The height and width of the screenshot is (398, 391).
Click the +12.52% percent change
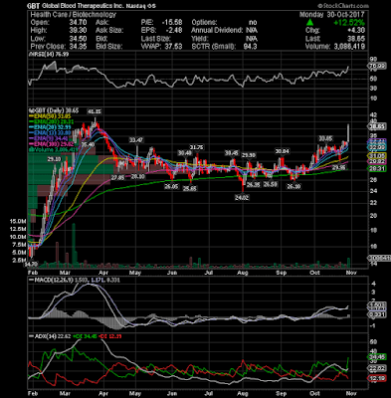tap(349, 23)
